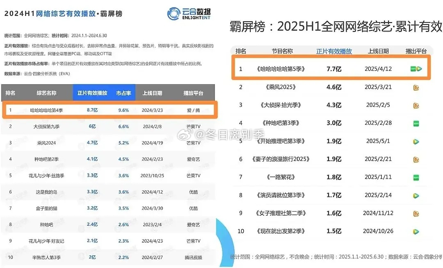This screenshot has height=268, width=443.
Task: Click the 6亿 value for 大侦探第九季
Action: click(x=92, y=126)
